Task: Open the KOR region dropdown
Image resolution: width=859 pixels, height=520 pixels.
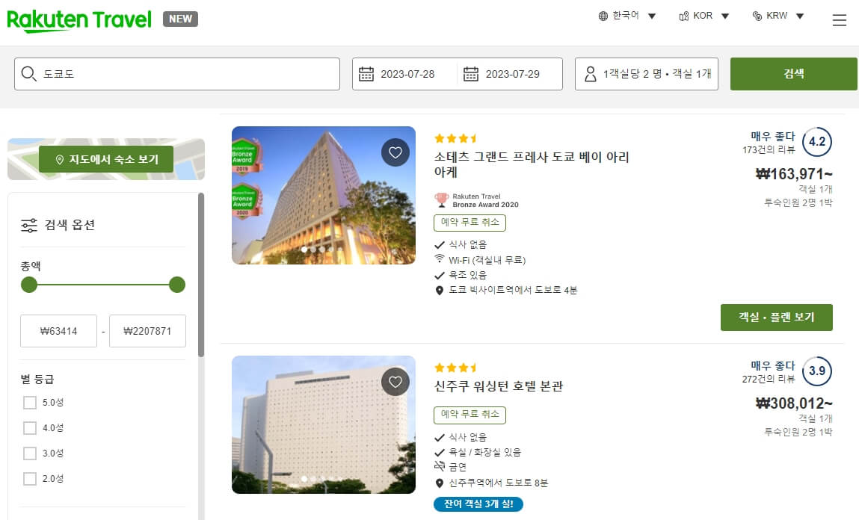Action: [704, 16]
